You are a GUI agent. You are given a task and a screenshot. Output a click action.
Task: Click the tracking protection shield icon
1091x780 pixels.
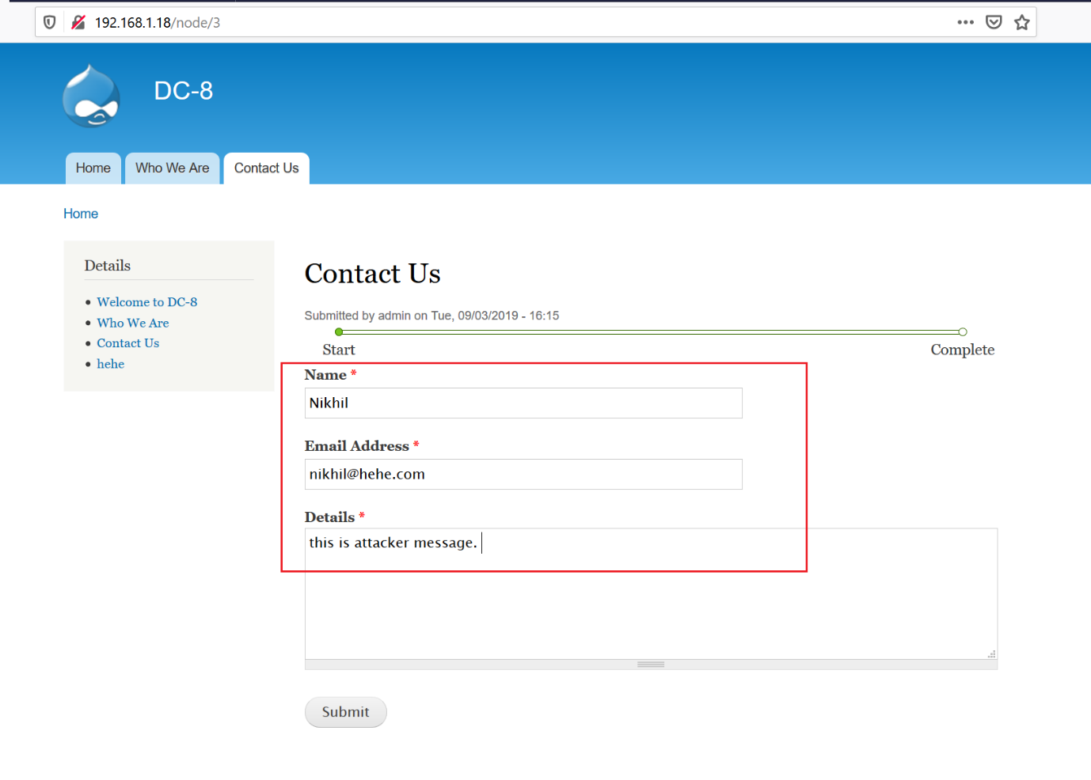tap(49, 22)
